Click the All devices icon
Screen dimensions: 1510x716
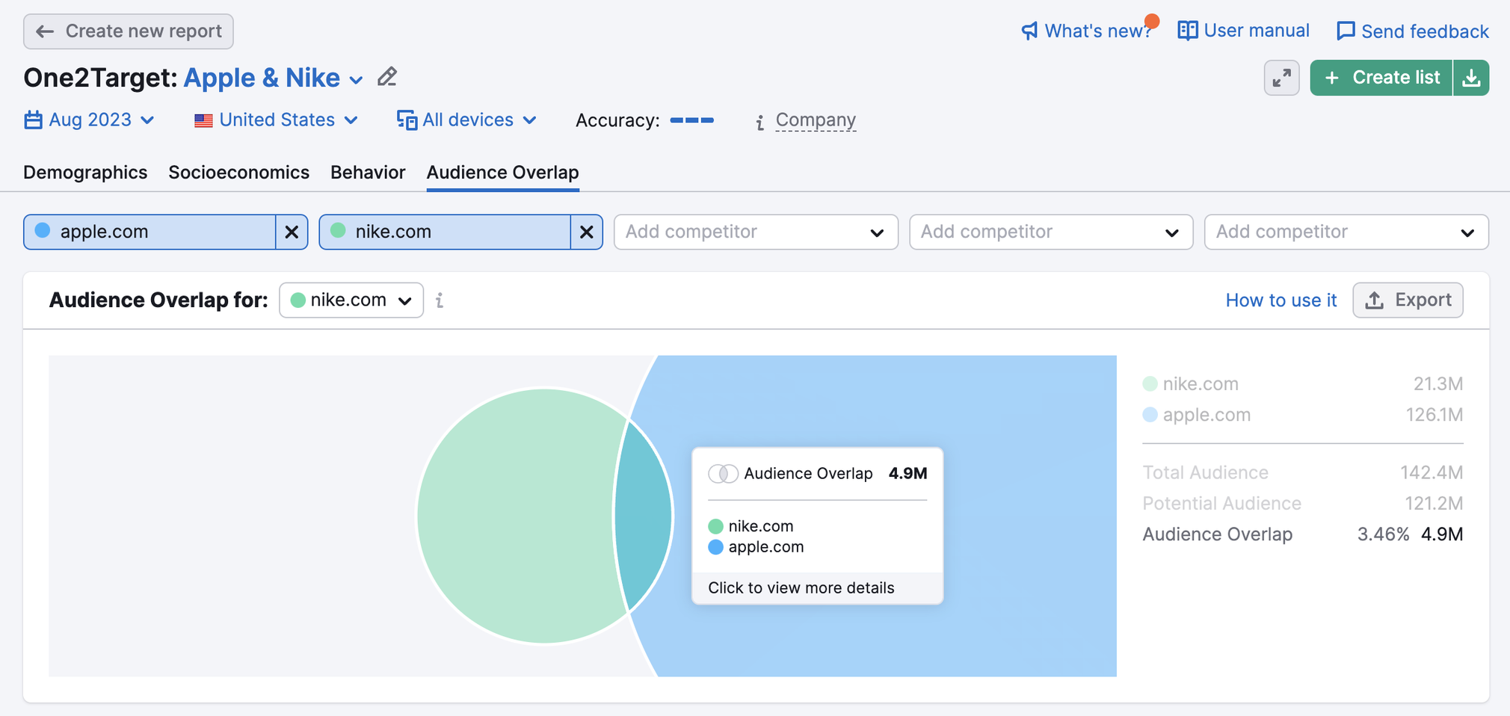(407, 120)
